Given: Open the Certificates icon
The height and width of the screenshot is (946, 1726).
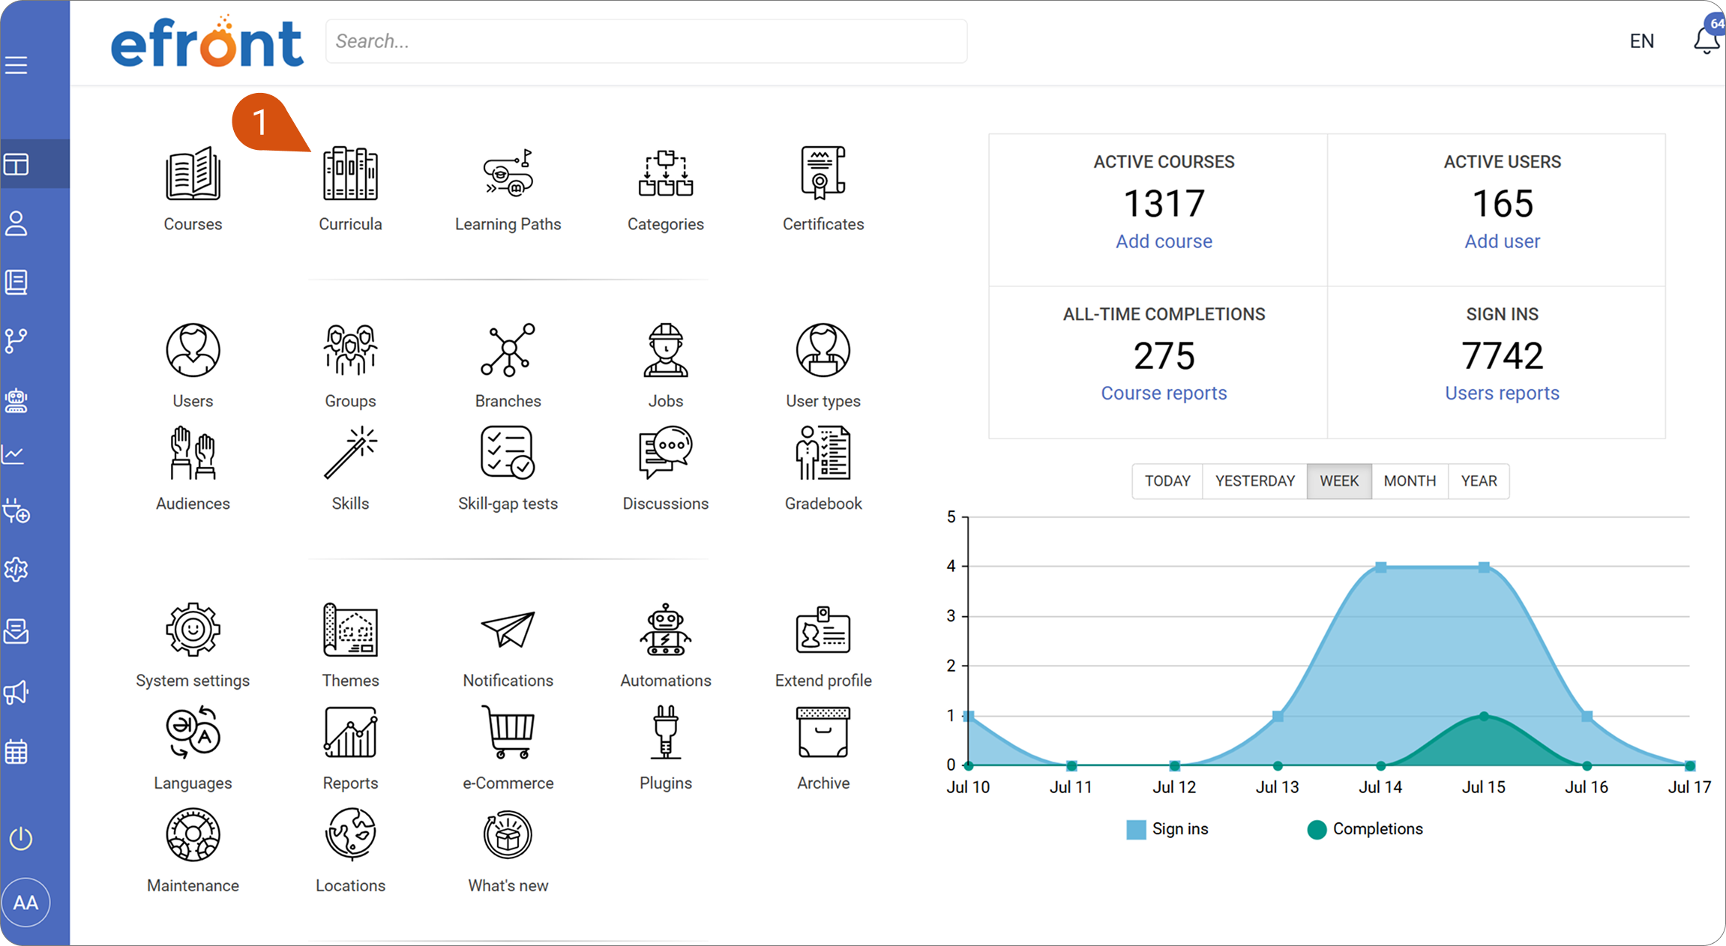Looking at the screenshot, I should point(823,174).
